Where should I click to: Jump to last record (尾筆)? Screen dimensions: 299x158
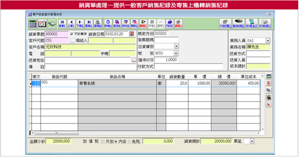tap(89, 23)
